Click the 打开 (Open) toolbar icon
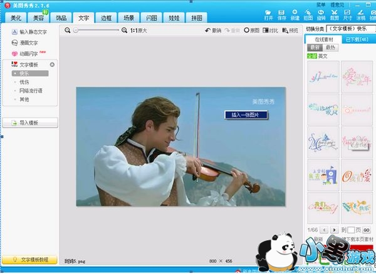376x274 pixels. (x=268, y=15)
